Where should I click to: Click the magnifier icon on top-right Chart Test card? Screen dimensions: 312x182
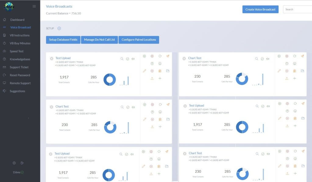pyautogui.click(x=257, y=59)
